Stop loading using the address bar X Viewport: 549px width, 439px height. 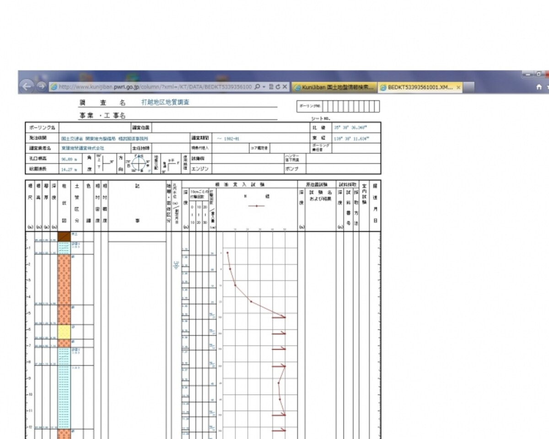[x=285, y=86]
